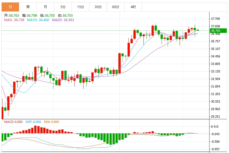Click the 37.709 price axis label
The image size is (229, 153).
(215, 19)
